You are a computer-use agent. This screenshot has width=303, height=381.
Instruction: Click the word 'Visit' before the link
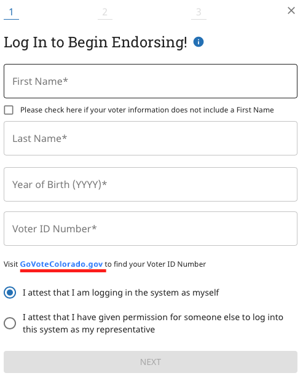(10, 264)
